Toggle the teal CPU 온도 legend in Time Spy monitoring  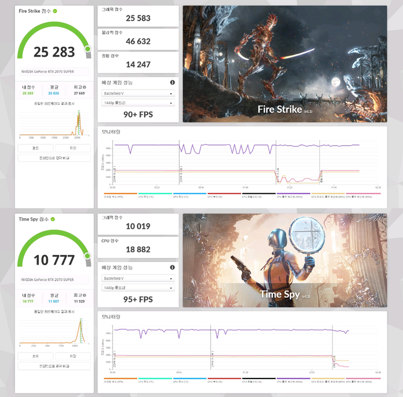[155, 380]
